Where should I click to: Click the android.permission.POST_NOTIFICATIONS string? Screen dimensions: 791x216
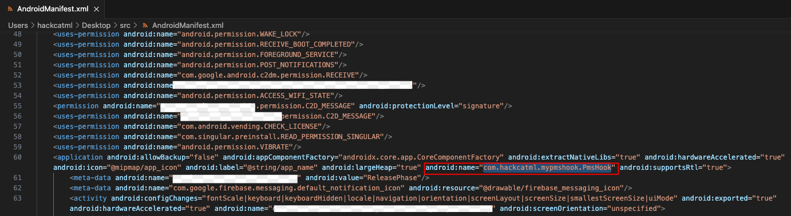point(258,64)
